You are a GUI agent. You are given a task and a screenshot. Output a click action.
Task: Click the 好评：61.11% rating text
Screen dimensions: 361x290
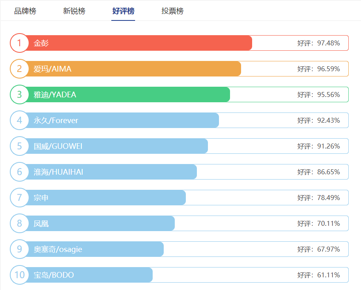[x=318, y=275]
